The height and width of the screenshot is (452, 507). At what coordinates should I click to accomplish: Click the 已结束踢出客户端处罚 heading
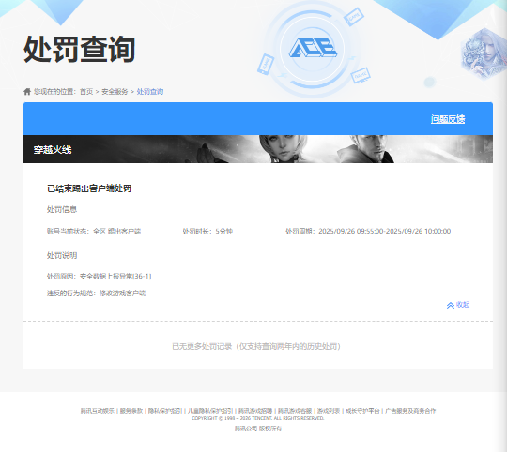click(89, 188)
